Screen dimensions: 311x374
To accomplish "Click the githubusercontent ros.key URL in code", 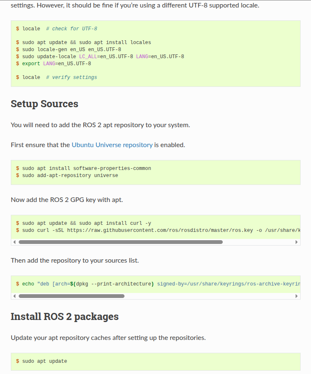I will 160,230.
